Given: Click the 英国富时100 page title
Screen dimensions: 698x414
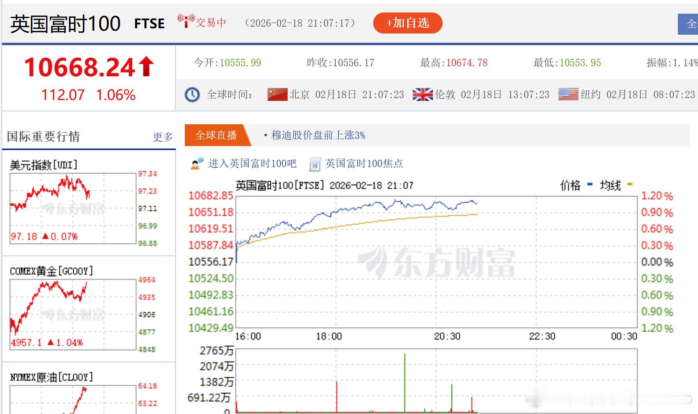Looking at the screenshot, I should pyautogui.click(x=65, y=24).
